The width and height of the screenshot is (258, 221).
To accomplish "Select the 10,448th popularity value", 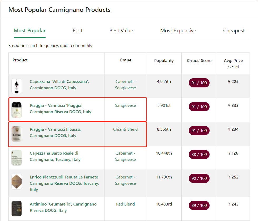I will click(x=164, y=153).
